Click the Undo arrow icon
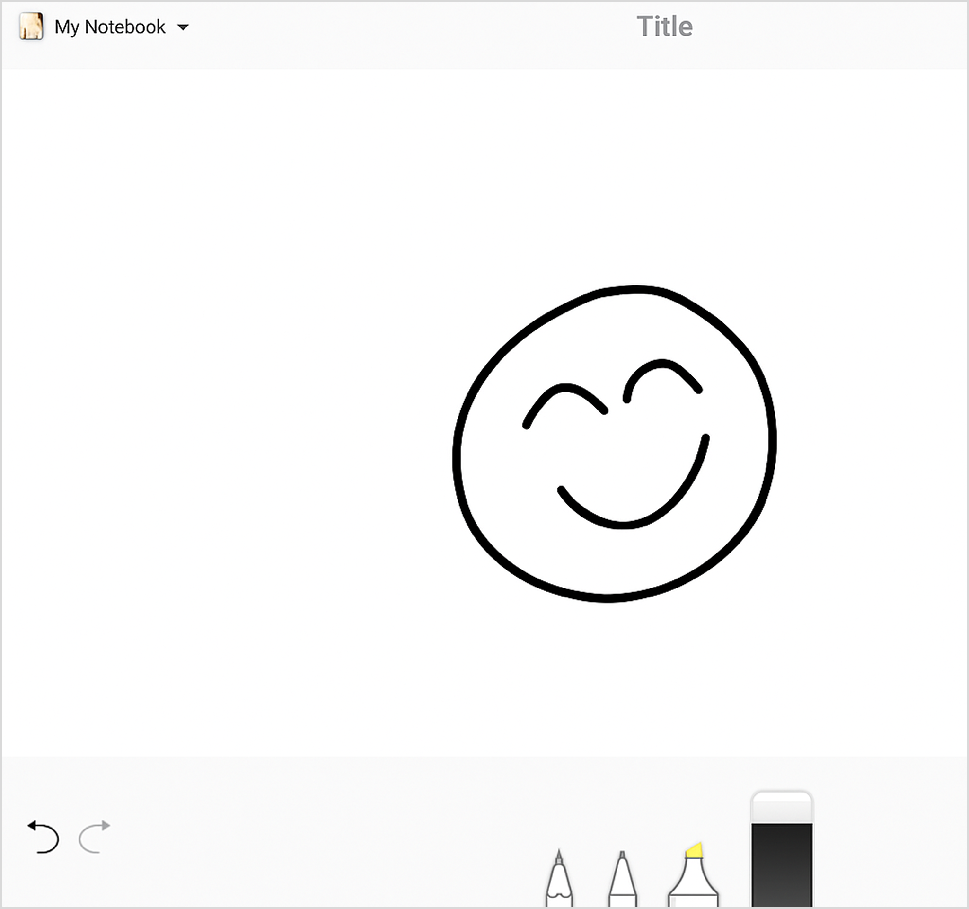The width and height of the screenshot is (969, 909). tap(43, 837)
